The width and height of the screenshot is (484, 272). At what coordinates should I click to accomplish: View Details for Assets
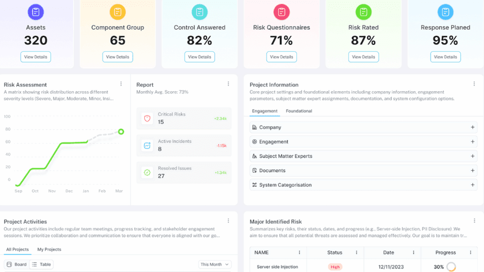point(35,57)
